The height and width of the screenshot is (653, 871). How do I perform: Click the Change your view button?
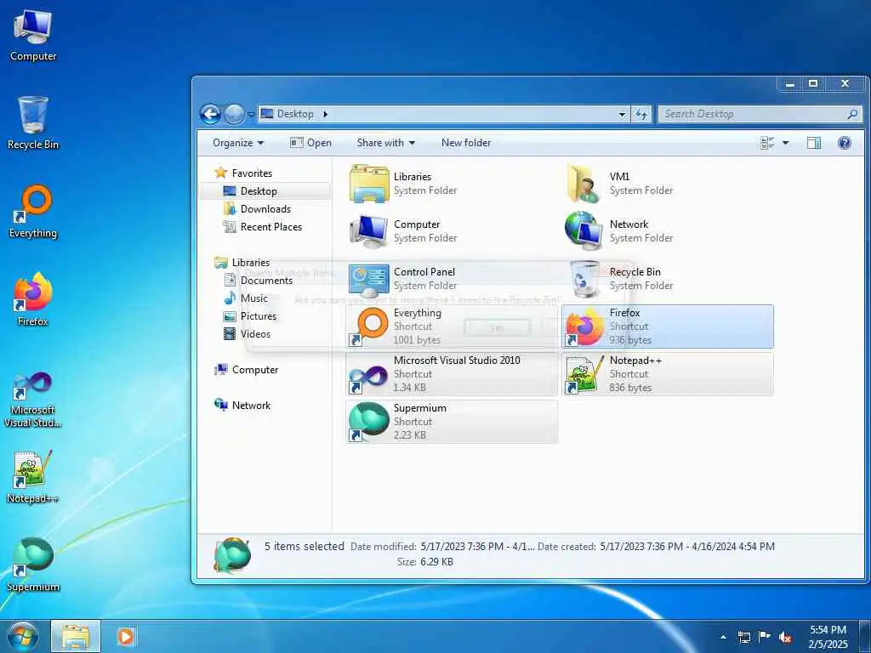pyautogui.click(x=767, y=143)
